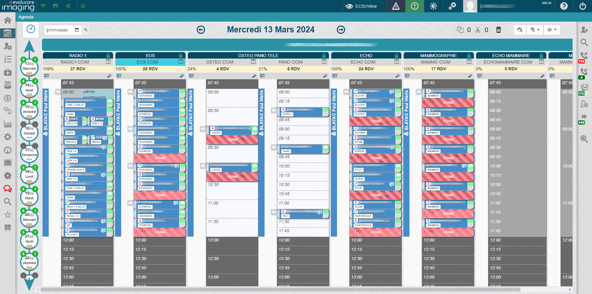Open the red chat messages sidebar icon

[x=8, y=189]
